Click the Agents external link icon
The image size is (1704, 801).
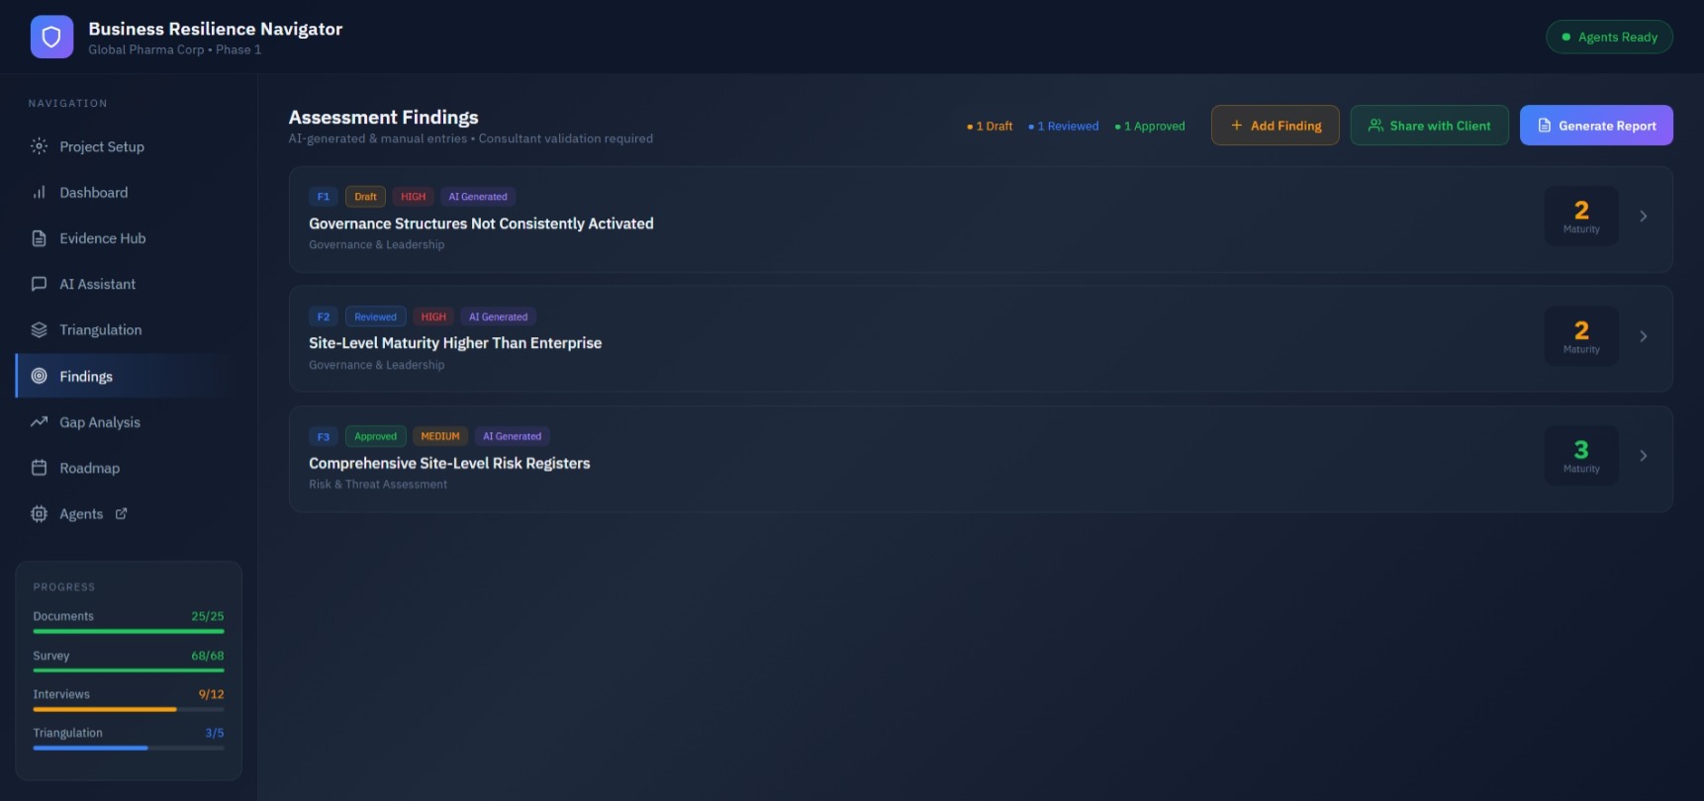tap(122, 513)
